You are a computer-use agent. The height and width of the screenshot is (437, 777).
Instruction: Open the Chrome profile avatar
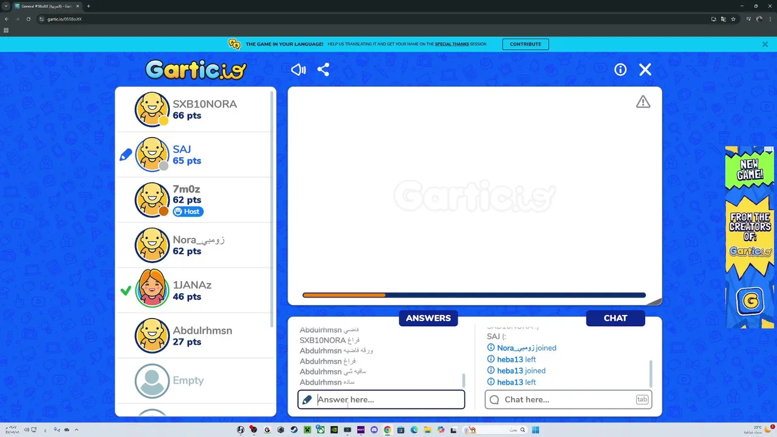759,19
